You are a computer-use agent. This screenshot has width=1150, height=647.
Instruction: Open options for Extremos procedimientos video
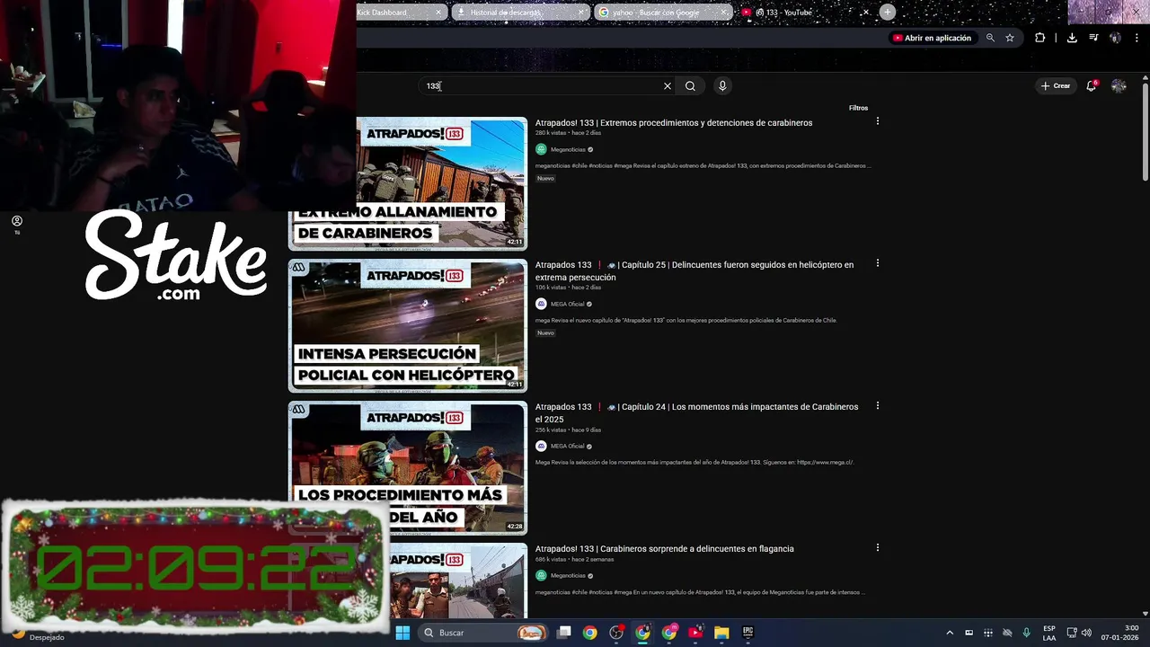pyautogui.click(x=878, y=121)
